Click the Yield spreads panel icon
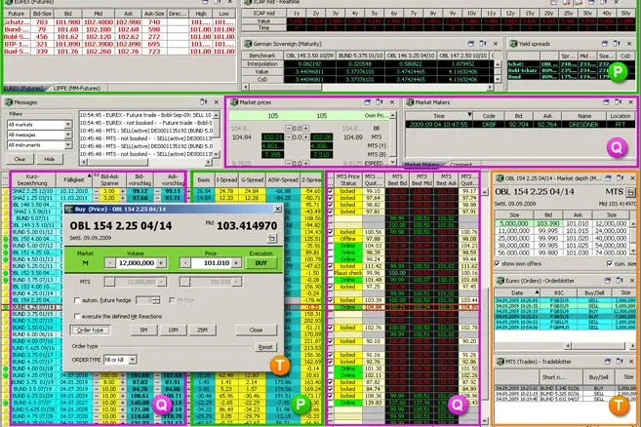641x427 pixels. coord(513,44)
